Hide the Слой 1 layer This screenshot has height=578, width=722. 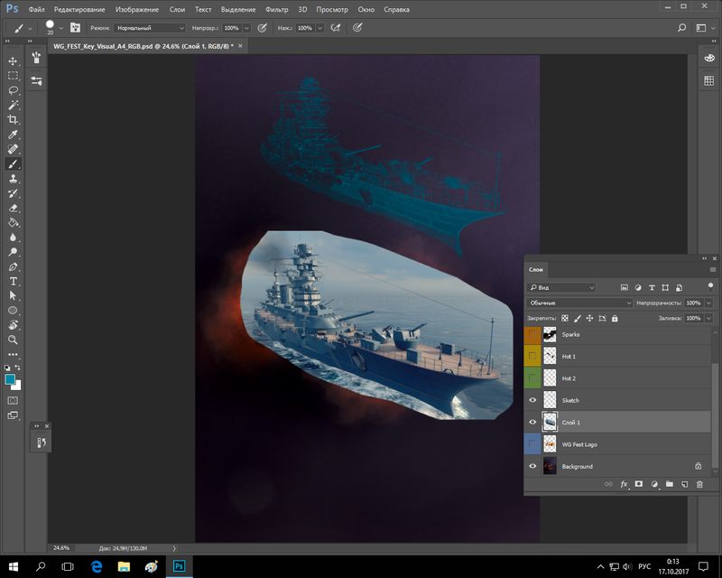click(532, 422)
